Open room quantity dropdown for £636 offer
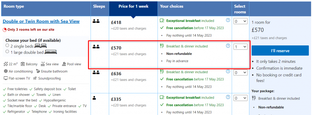 click(x=240, y=73)
